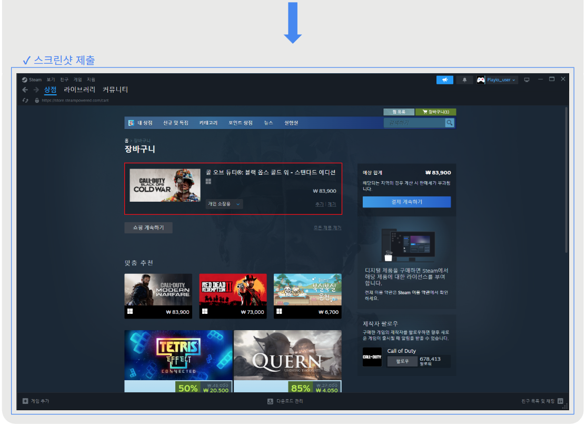This screenshot has height=426, width=586.
Task: Click the Windows icon on Red Dead Redemption card
Action: tap(205, 311)
